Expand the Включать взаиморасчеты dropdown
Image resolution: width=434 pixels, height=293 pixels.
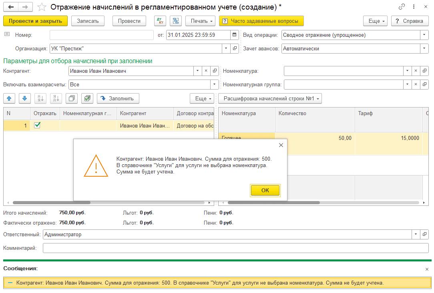point(215,85)
